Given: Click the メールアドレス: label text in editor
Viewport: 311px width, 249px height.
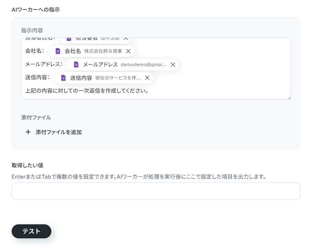Looking at the screenshot, I should click(x=44, y=64).
